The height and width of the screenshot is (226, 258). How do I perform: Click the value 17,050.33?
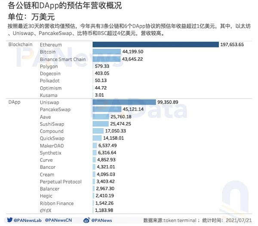point(116,131)
